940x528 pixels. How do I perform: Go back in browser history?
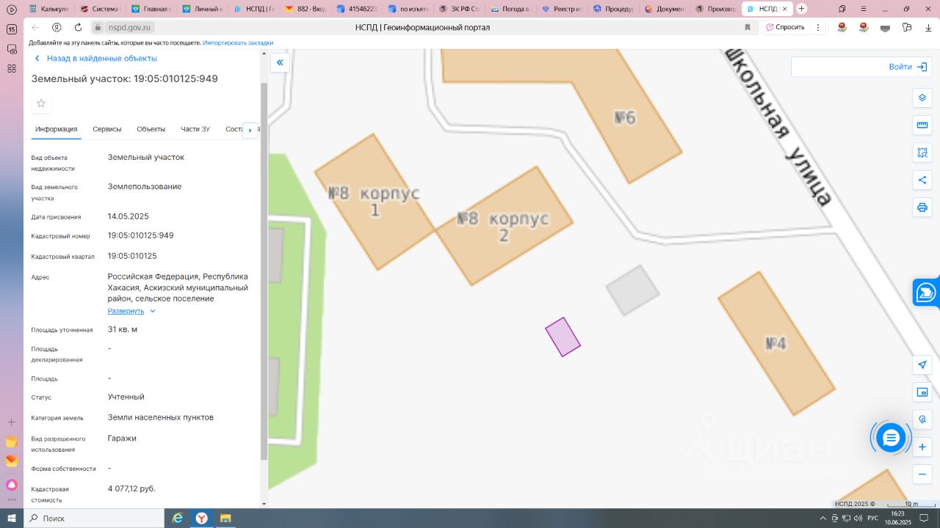[35, 27]
